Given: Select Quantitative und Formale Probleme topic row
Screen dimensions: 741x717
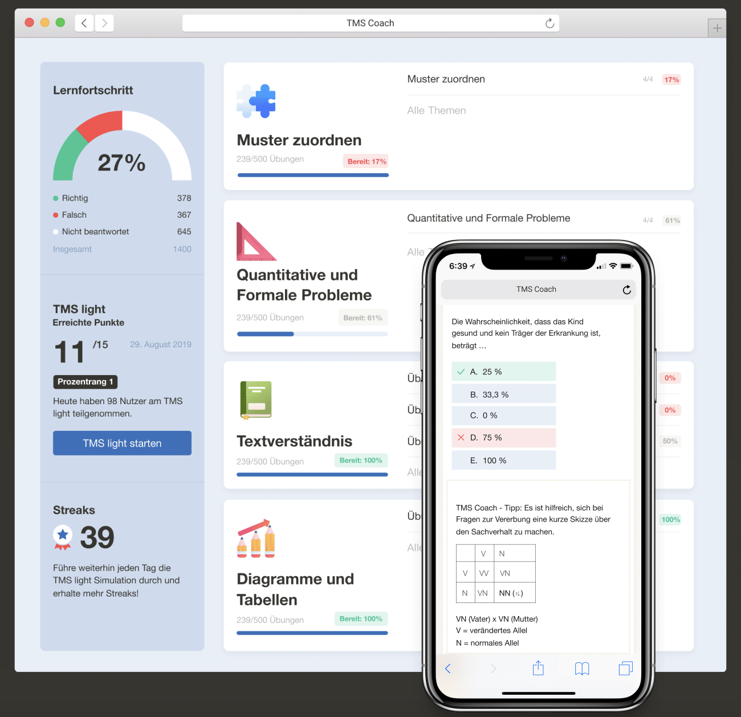Looking at the screenshot, I should [544, 218].
